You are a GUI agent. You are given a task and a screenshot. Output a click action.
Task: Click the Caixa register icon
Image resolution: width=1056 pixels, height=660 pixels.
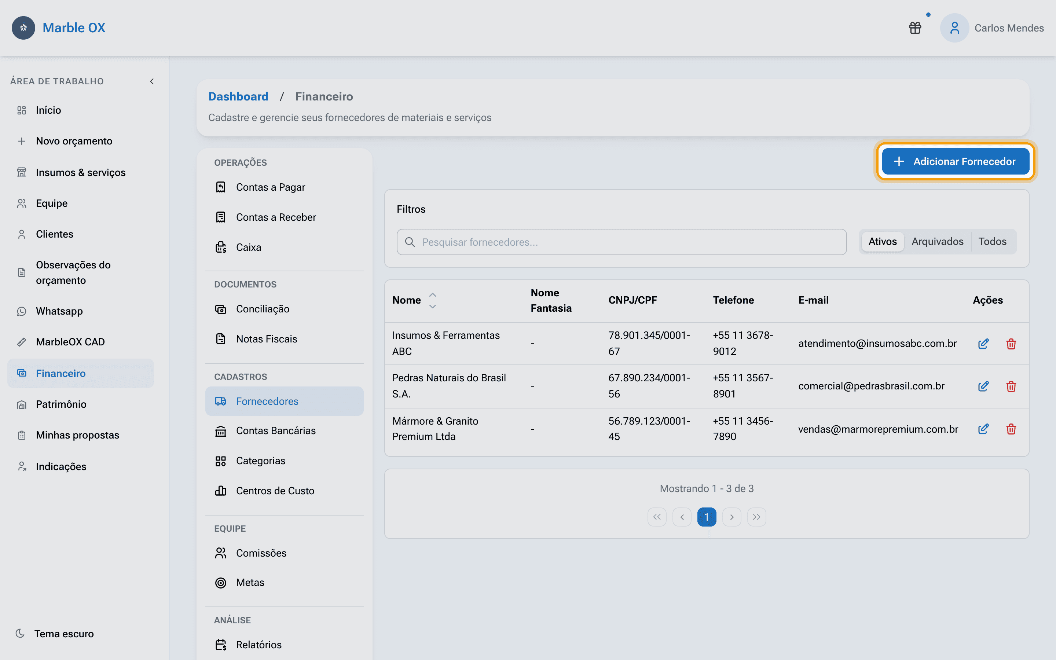pos(221,247)
